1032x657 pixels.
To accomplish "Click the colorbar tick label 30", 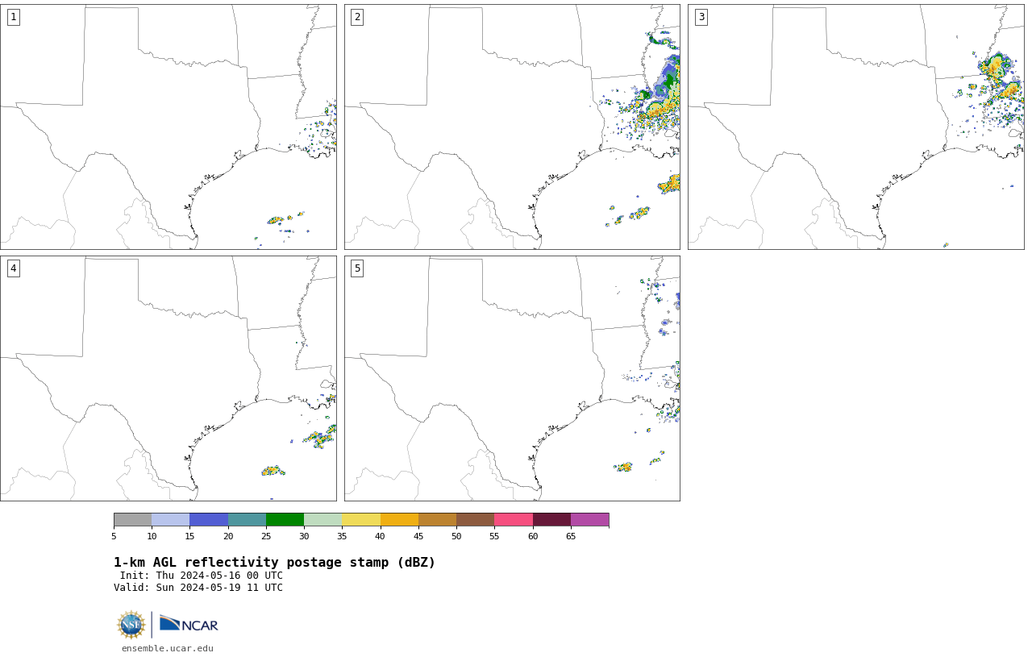I will coord(304,537).
